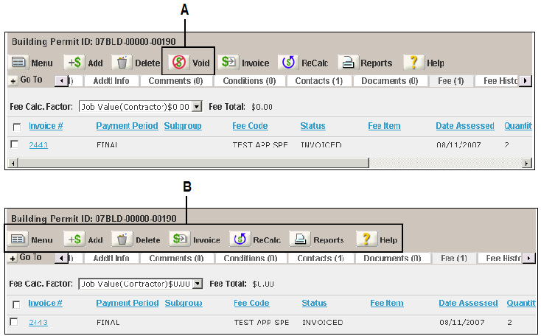Click the Add fee icon in upper toolbar
Image resolution: width=541 pixels, height=336 pixels.
[x=74, y=63]
